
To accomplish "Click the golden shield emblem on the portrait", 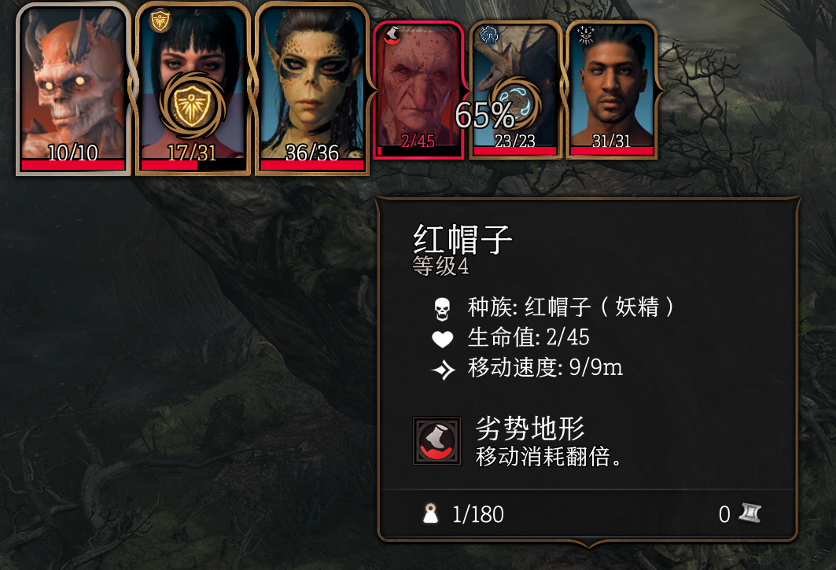I will [191, 105].
